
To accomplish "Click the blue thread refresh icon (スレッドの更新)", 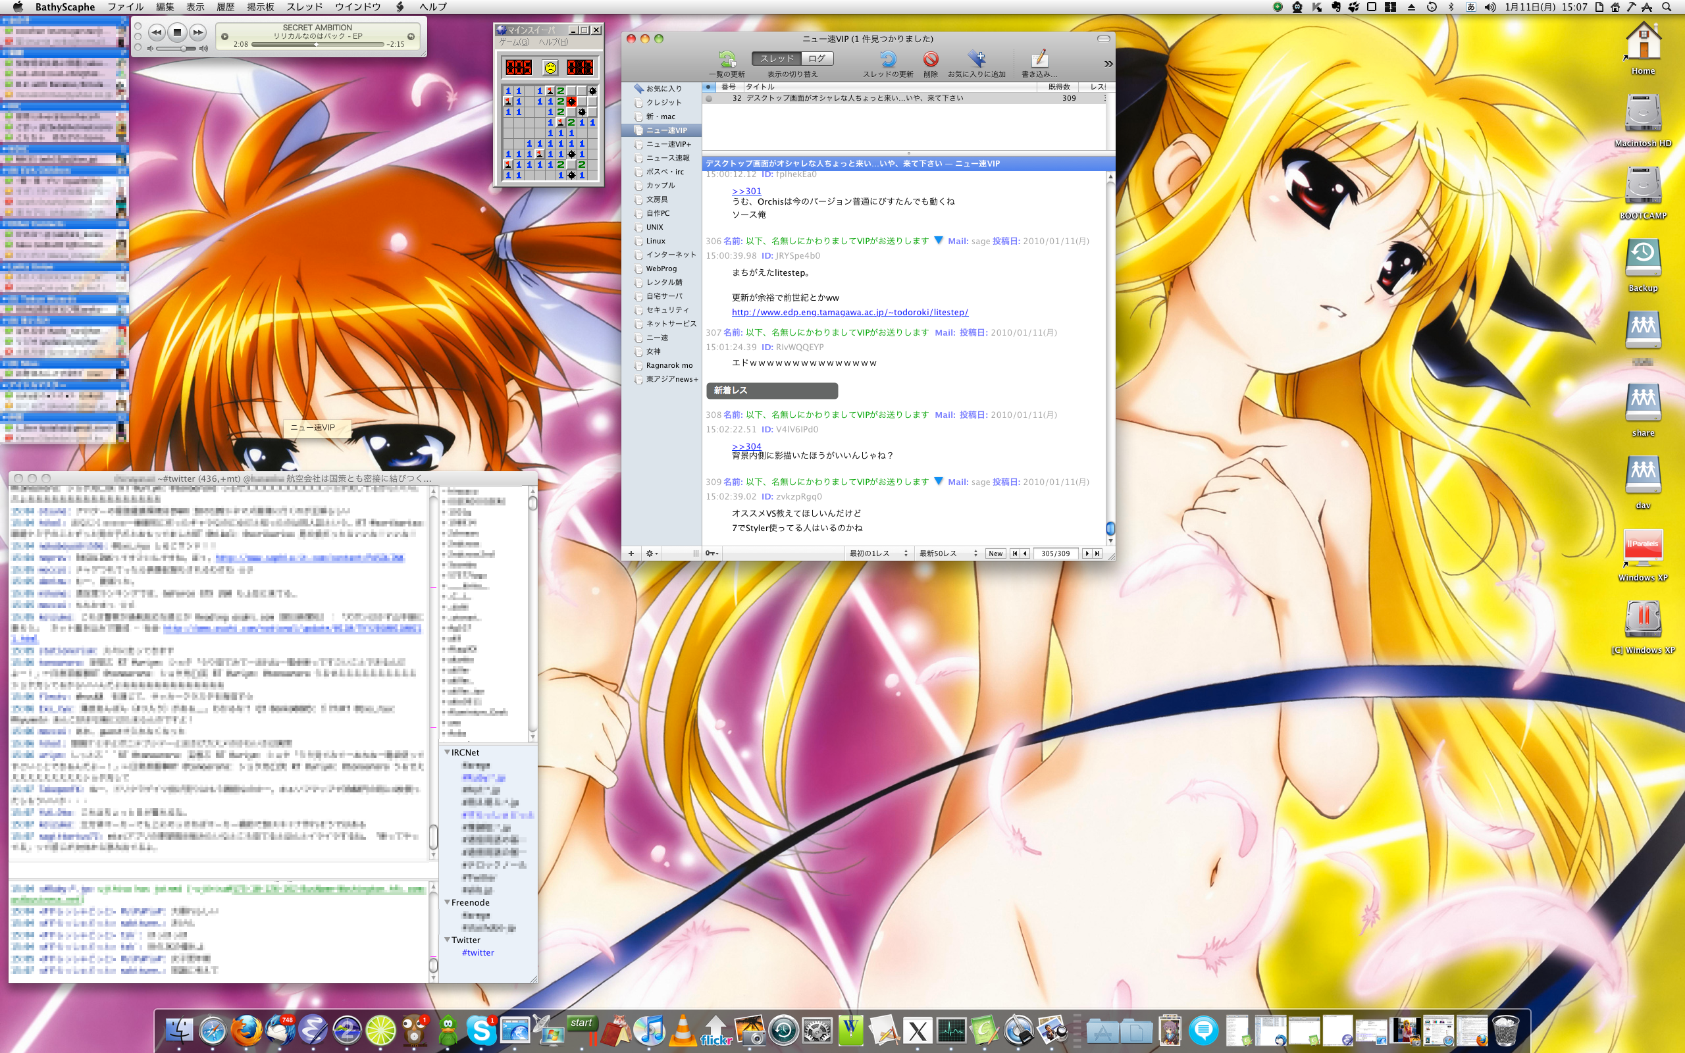I will click(x=888, y=59).
